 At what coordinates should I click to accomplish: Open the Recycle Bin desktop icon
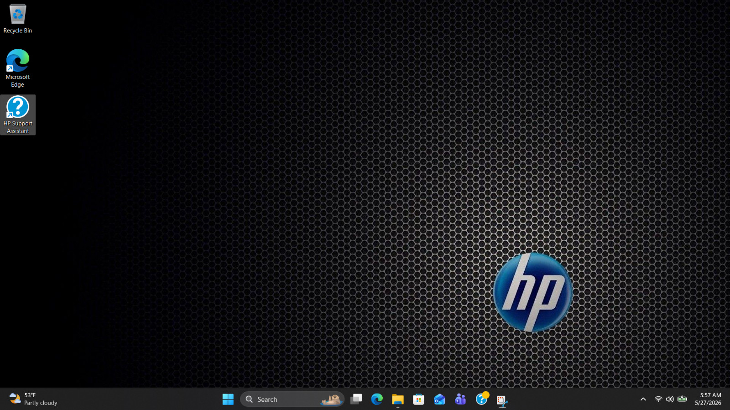[18, 19]
